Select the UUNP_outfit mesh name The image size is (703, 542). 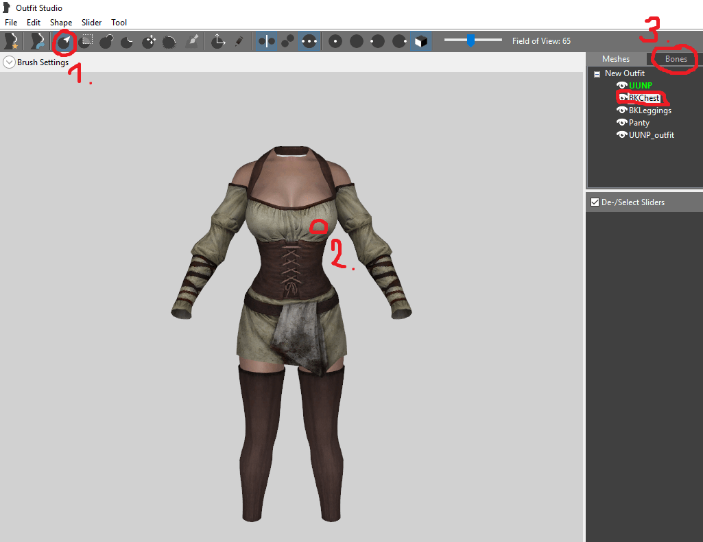coord(652,135)
